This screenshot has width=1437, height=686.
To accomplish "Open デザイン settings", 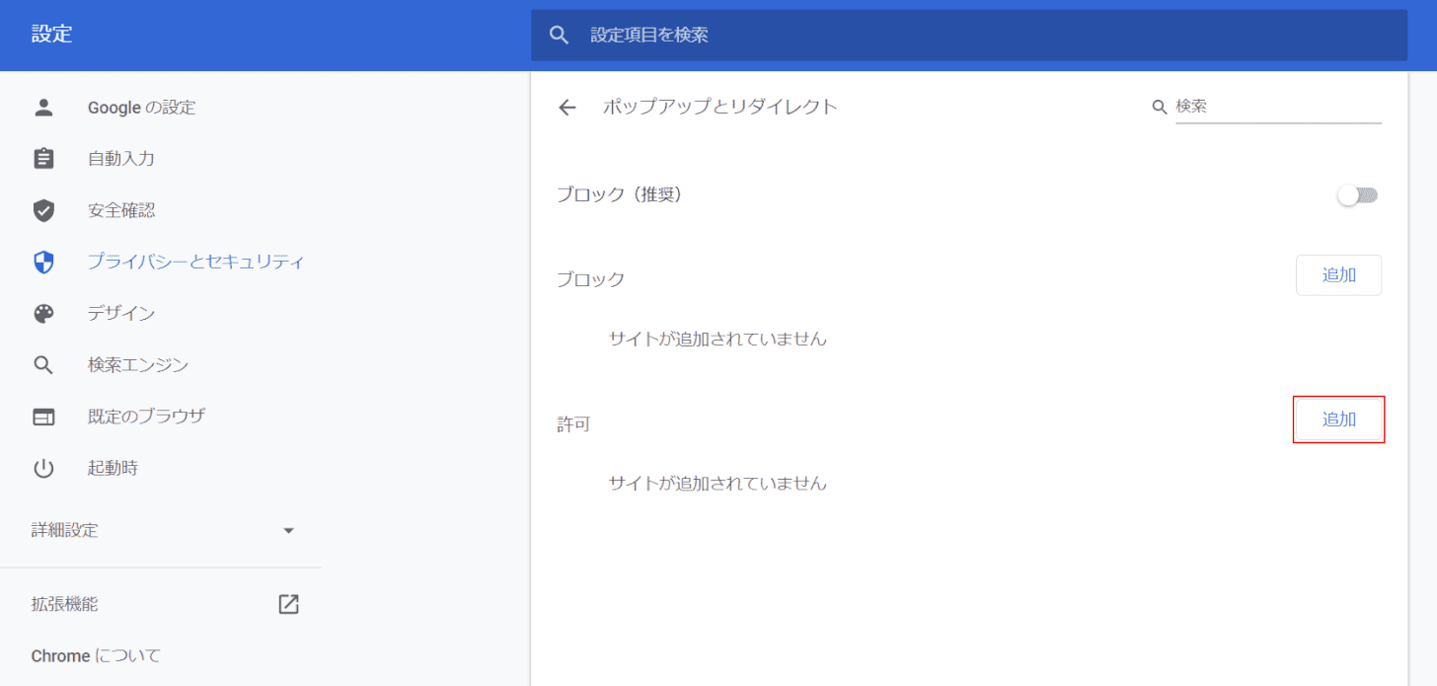I will [121, 313].
